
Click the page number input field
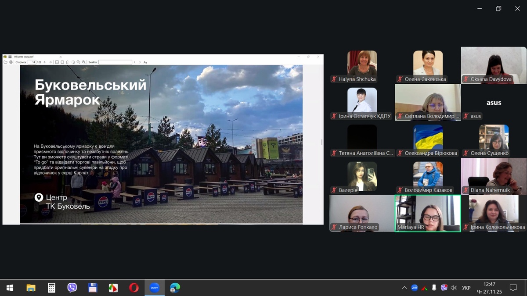(32, 62)
